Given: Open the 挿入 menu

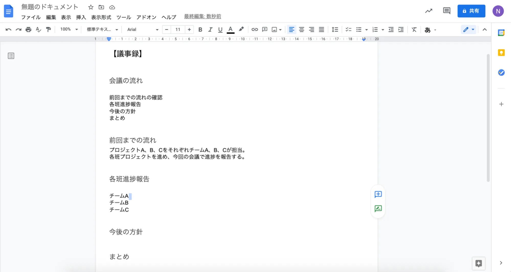Looking at the screenshot, I should 81,17.
